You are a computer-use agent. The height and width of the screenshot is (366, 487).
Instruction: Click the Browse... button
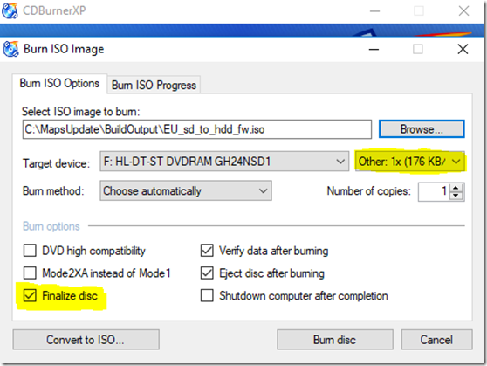(x=422, y=129)
